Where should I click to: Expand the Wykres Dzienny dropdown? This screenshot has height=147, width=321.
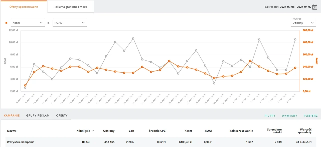[303, 23]
